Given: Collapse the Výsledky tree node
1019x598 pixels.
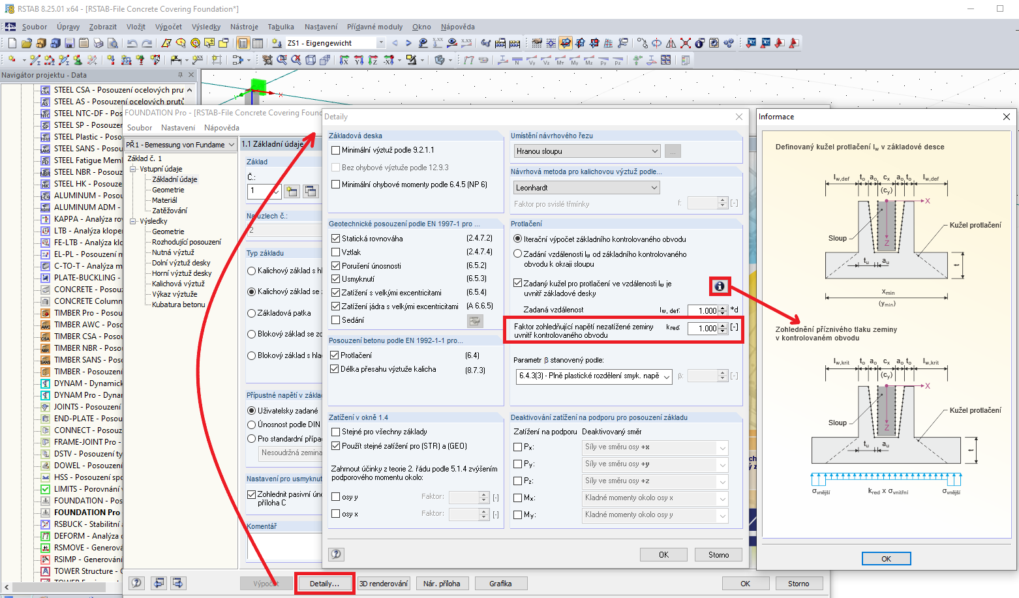Looking at the screenshot, I should [x=134, y=221].
